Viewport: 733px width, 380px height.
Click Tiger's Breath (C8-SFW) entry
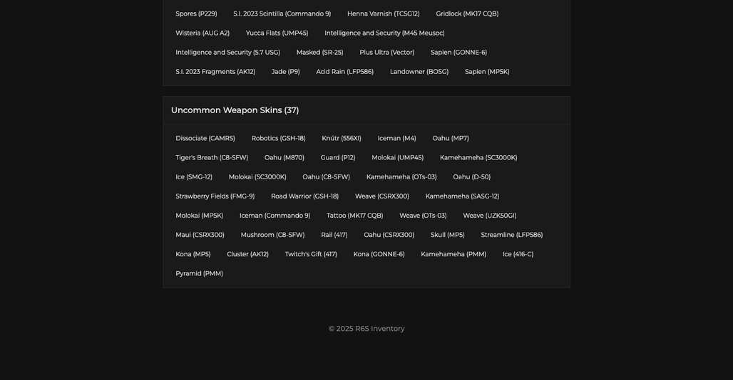coord(212,157)
